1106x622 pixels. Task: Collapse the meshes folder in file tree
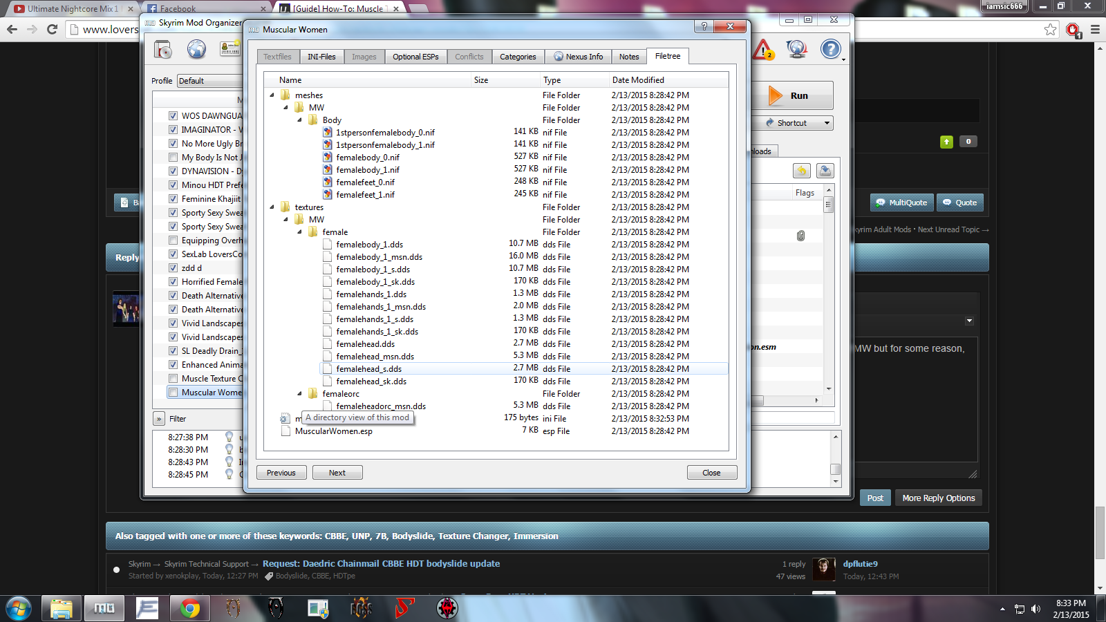point(272,95)
